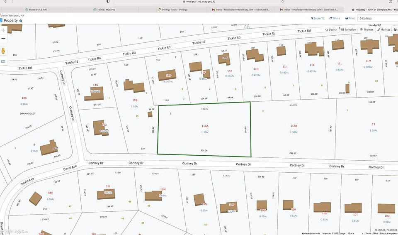Select parcel label 11H
The image size is (398, 235).
click(x=256, y=69)
